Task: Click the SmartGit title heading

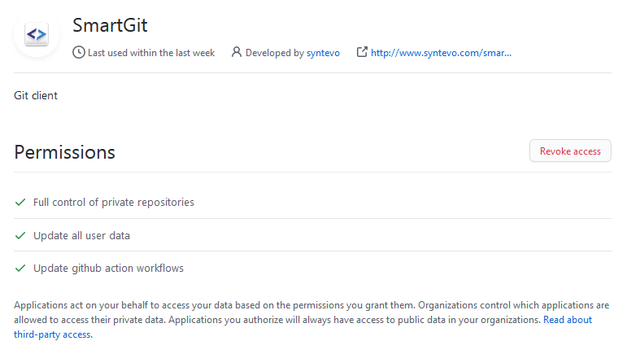Action: pos(110,25)
